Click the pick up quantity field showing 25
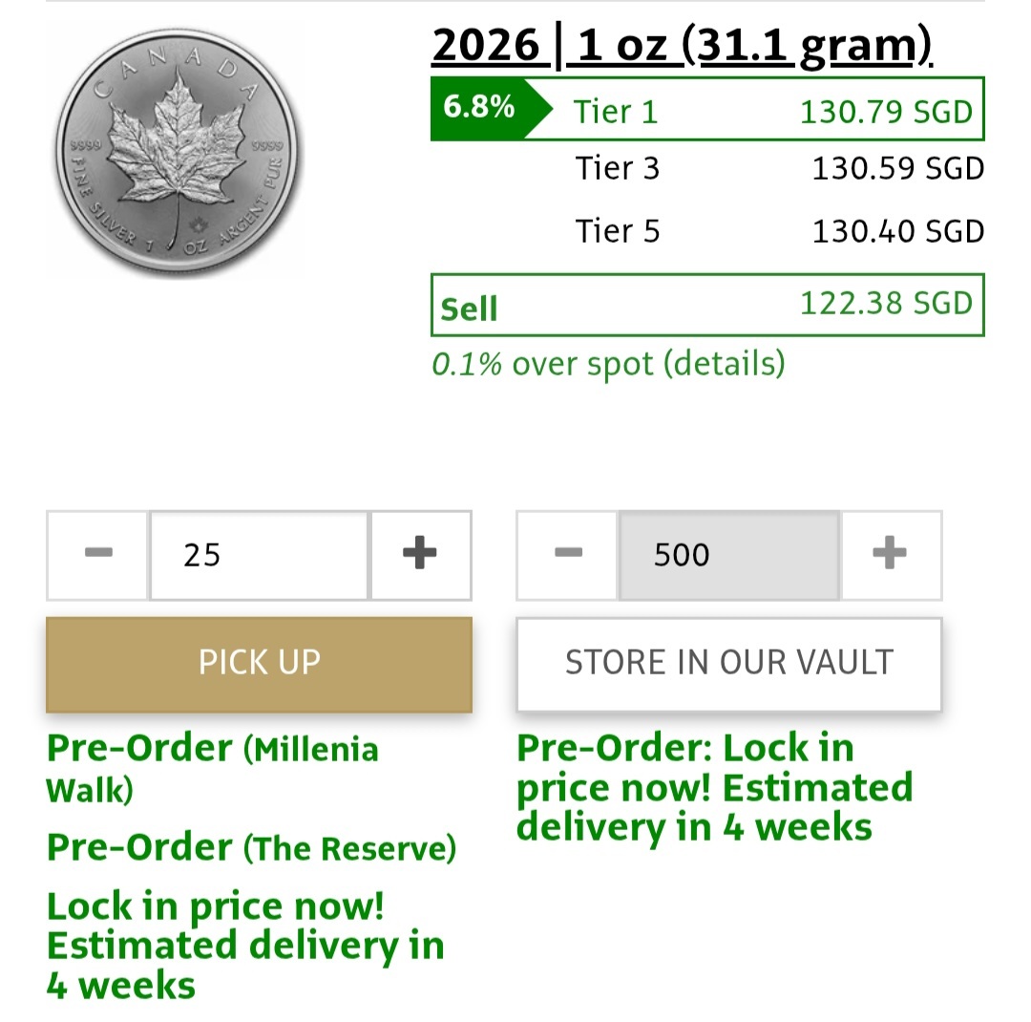Screen dimensions: 1031x1022 (x=260, y=555)
